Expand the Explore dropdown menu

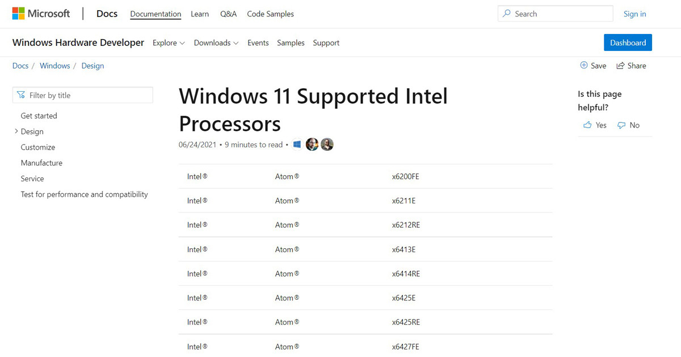click(x=169, y=43)
